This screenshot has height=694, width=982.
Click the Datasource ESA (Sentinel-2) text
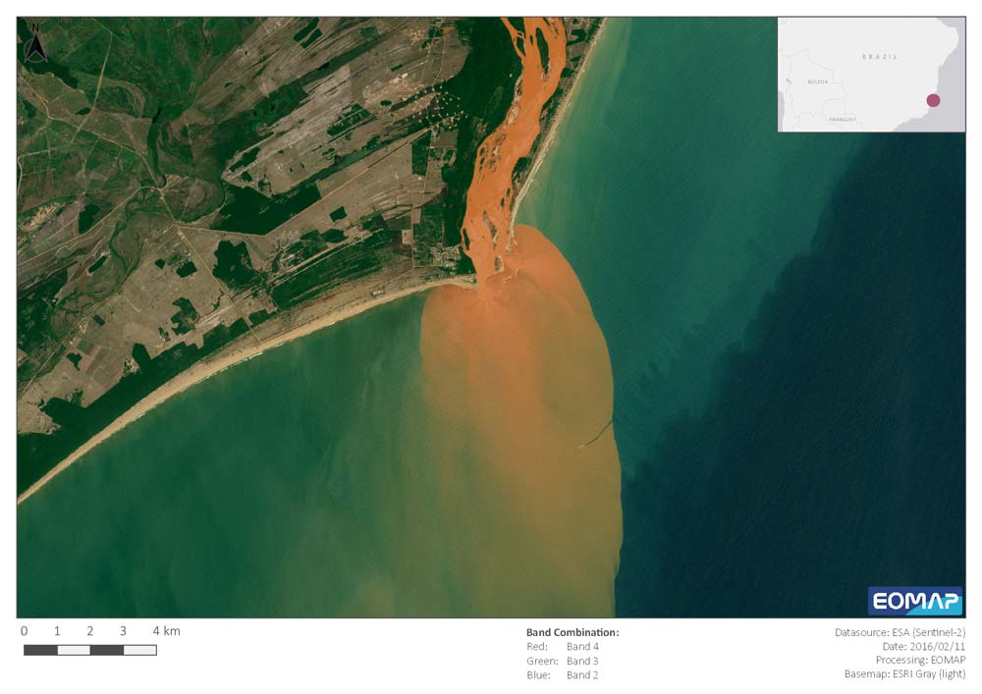[900, 633]
